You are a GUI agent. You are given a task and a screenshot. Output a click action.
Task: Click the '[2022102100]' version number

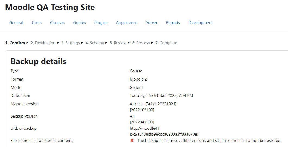(x=142, y=110)
